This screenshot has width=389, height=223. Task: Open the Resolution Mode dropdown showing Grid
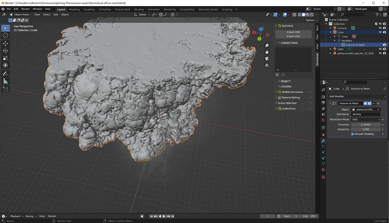tap(366, 120)
